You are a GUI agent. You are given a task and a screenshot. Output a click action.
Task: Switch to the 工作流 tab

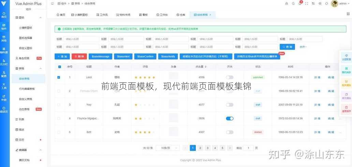(x=102, y=15)
